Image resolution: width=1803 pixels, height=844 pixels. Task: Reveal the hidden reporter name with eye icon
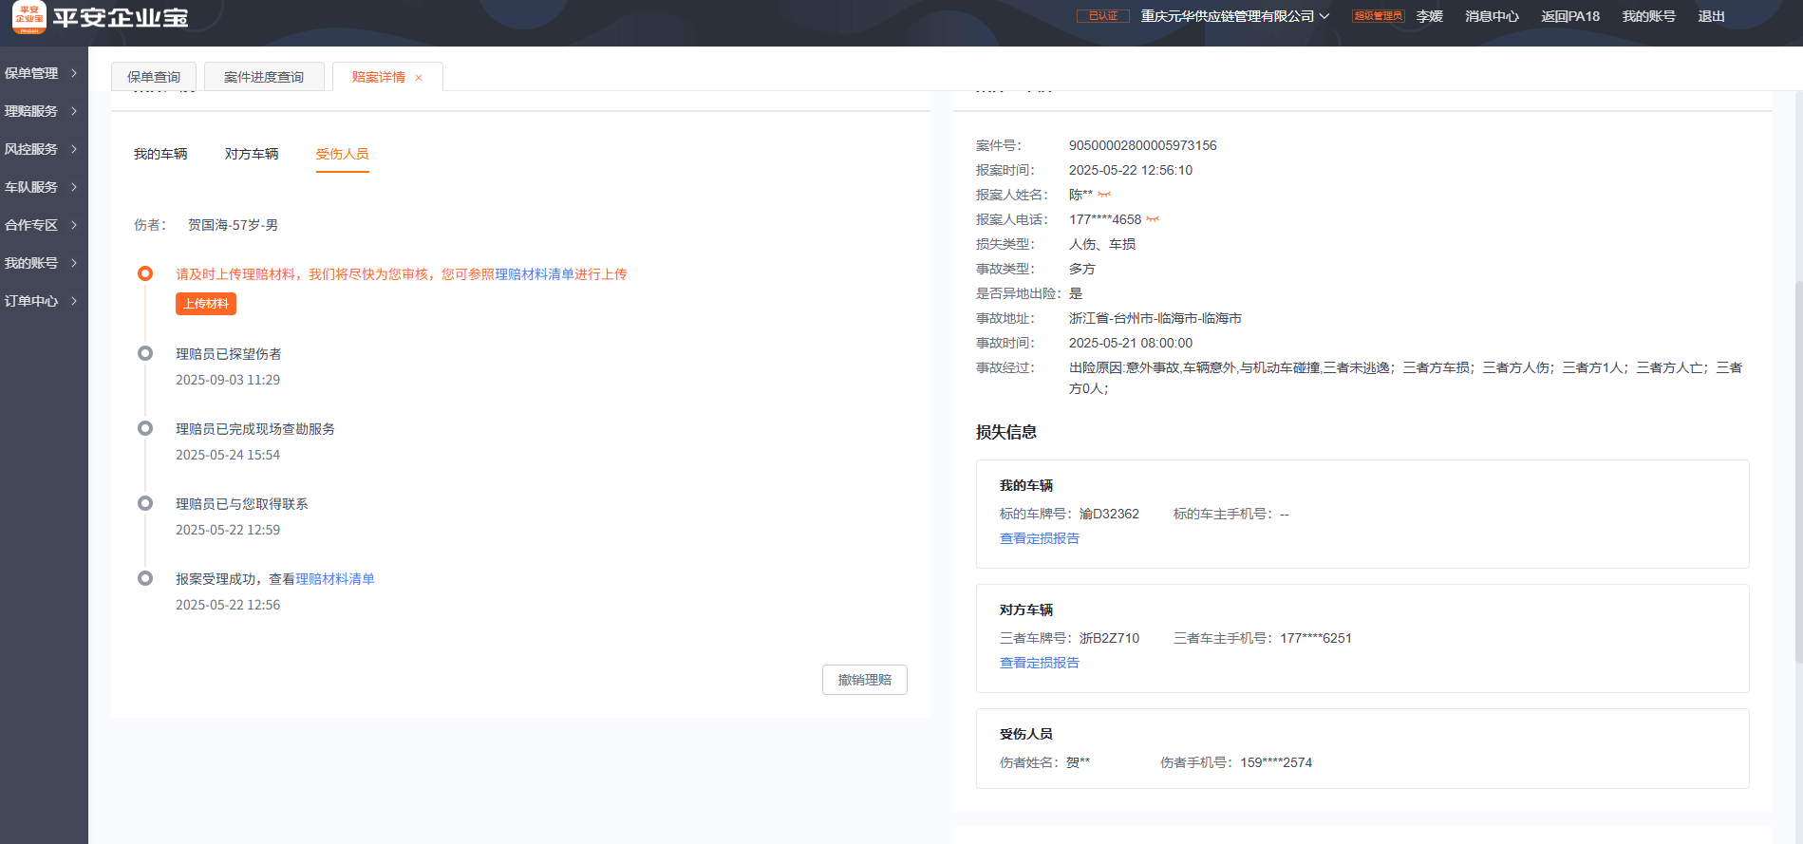(1104, 195)
